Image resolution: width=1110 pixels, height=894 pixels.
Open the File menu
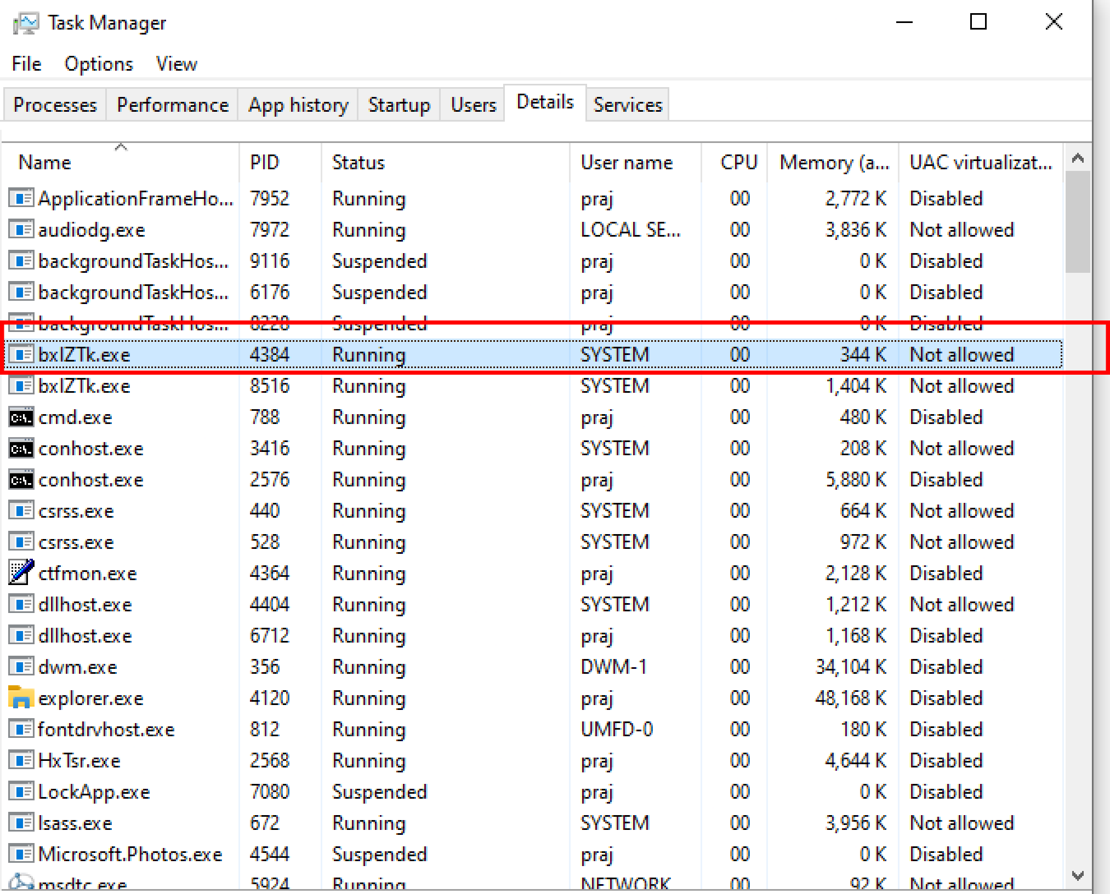point(27,64)
